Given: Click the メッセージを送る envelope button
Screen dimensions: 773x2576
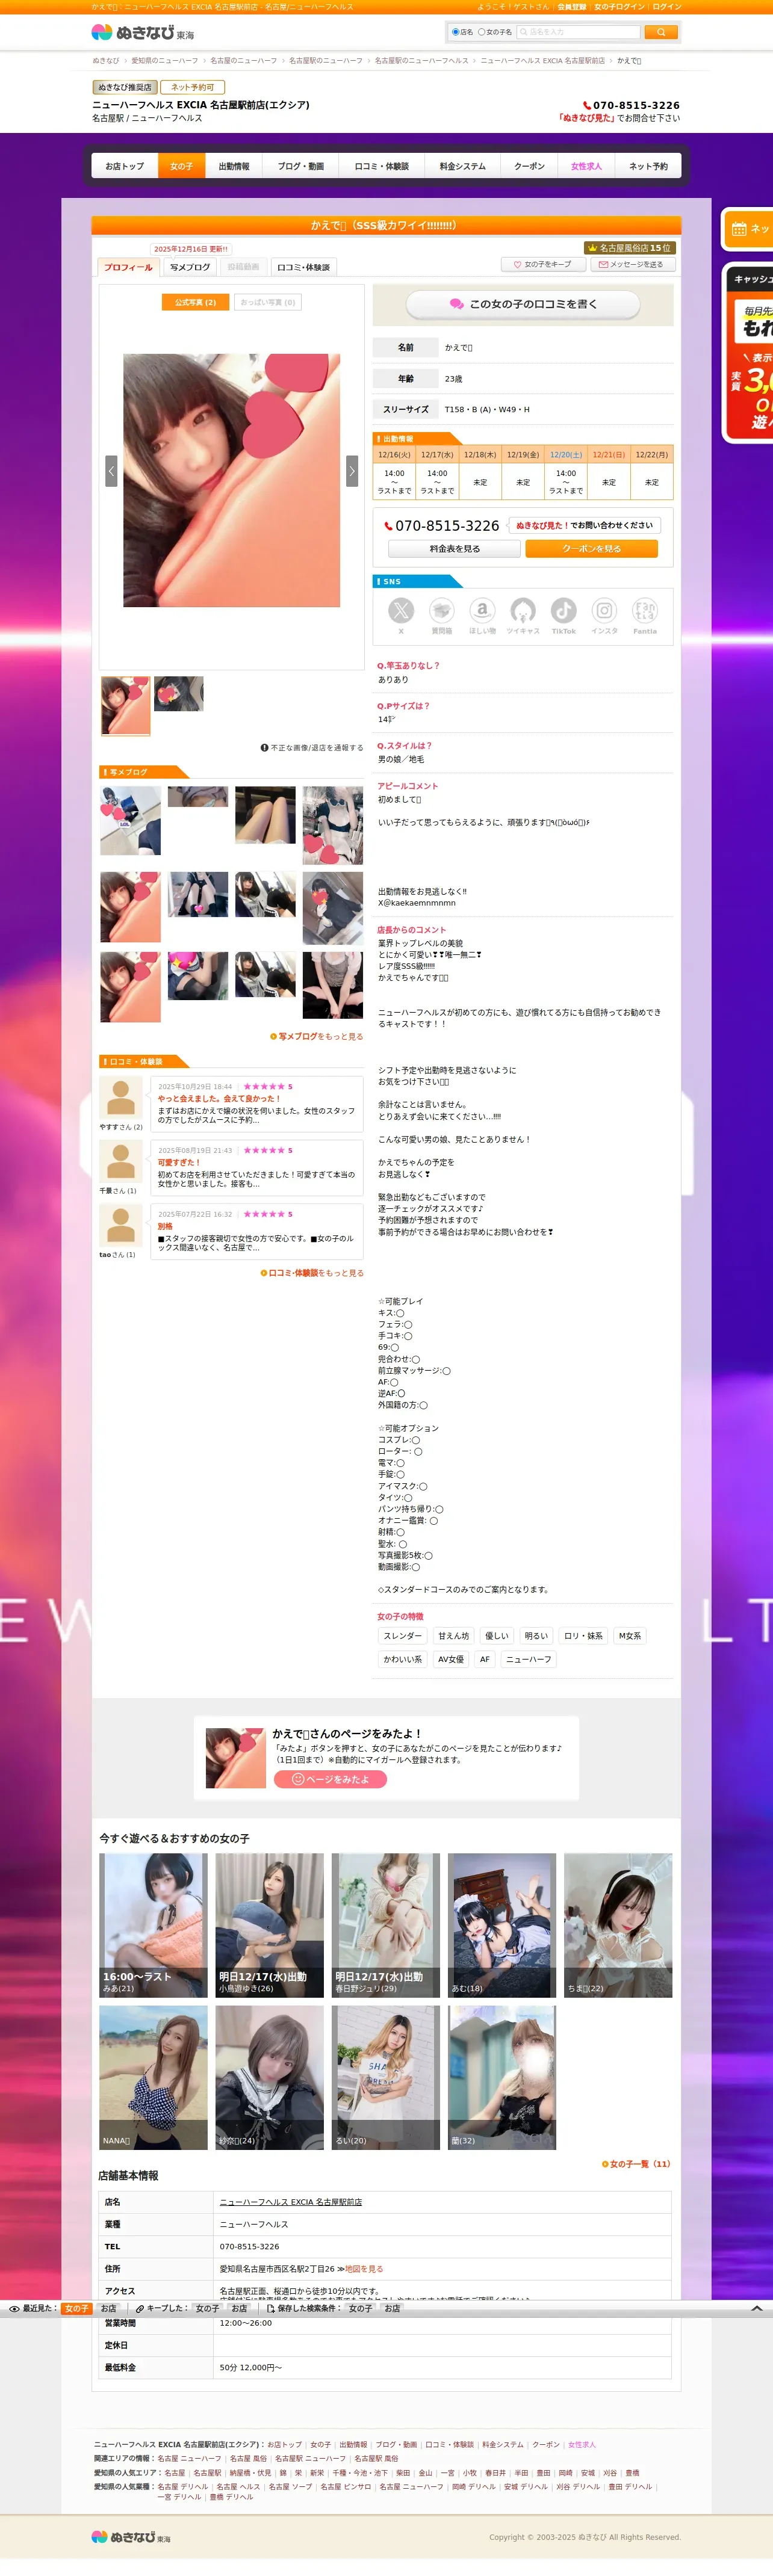Looking at the screenshot, I should click(632, 264).
